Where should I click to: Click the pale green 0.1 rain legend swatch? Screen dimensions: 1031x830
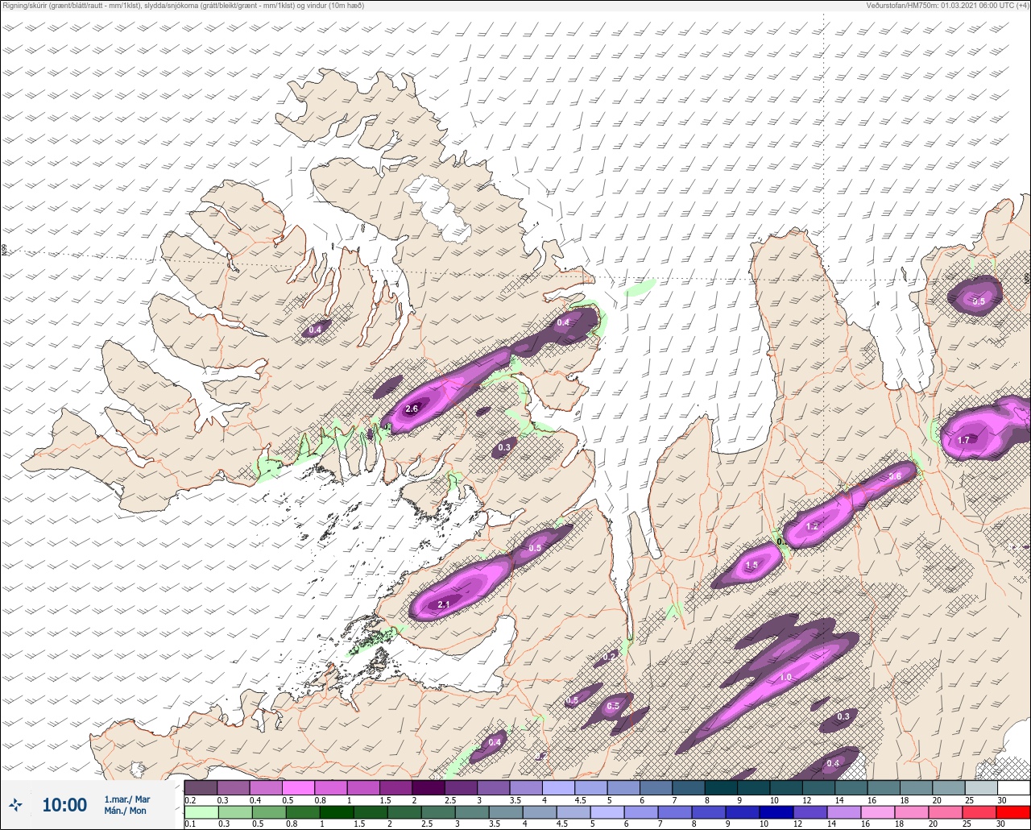click(201, 813)
